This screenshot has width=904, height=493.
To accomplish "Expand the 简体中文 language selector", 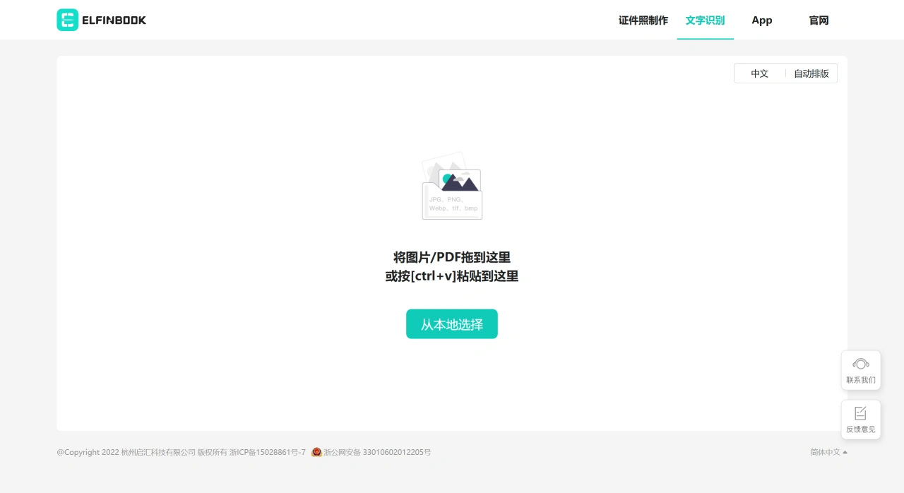I will click(825, 452).
